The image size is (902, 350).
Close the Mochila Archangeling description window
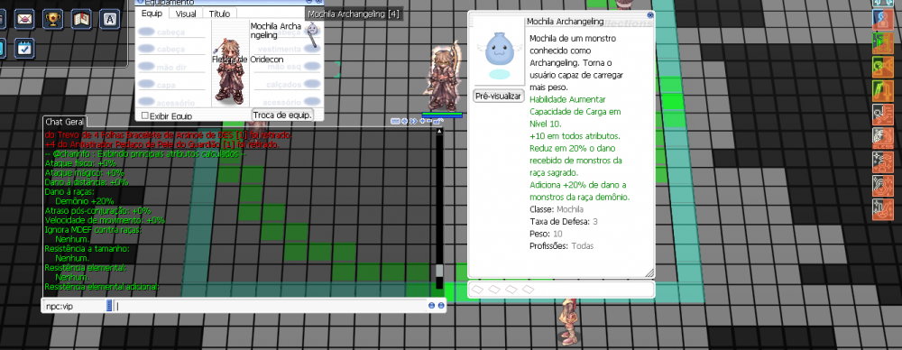coord(650,15)
